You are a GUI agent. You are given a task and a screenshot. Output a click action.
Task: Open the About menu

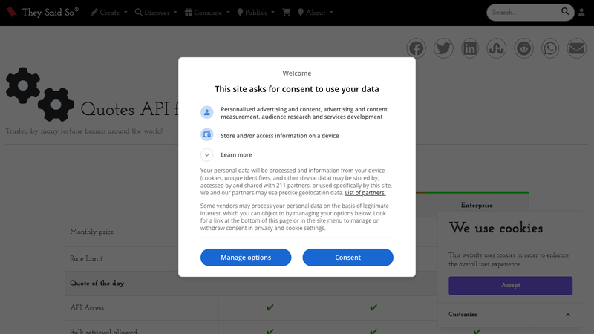315,13
